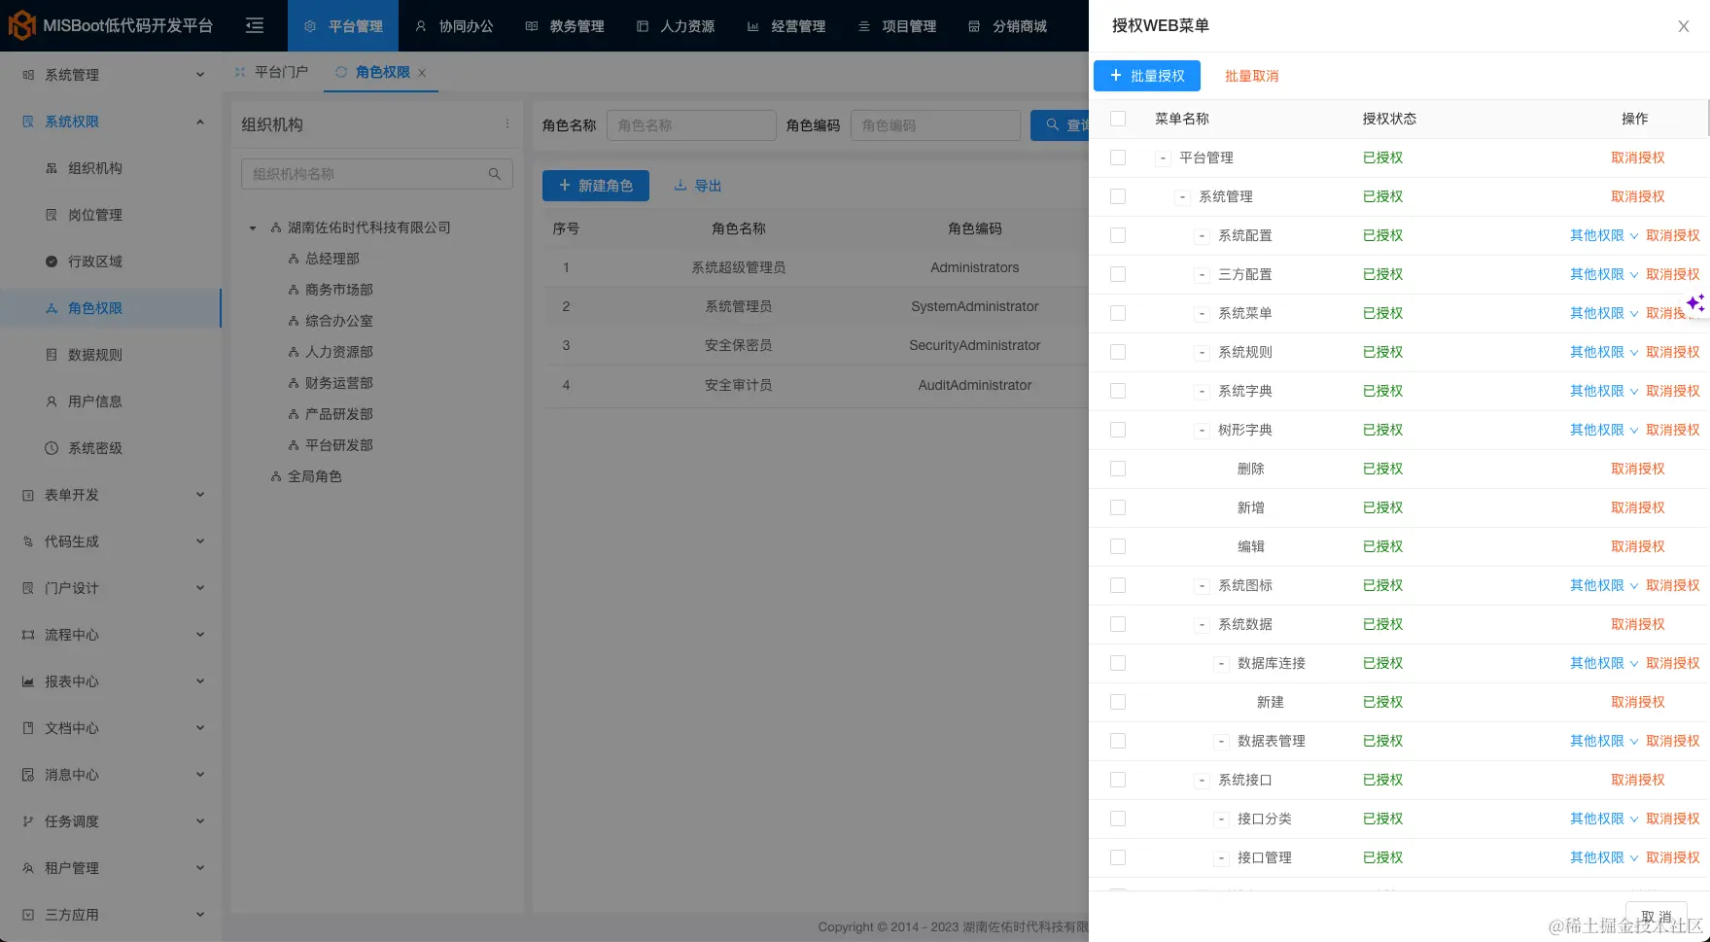Viewport: 1710px width, 942px height.
Task: Collapse the 湖南佐佑时代科技有限公司 tree node
Action: point(251,227)
